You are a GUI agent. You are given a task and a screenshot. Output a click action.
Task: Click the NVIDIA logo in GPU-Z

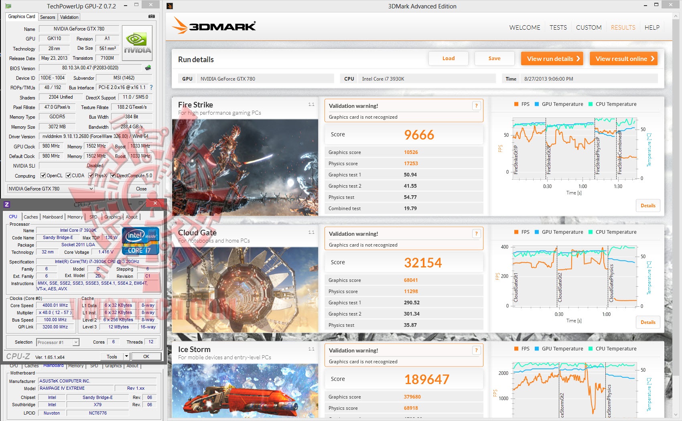tap(137, 43)
